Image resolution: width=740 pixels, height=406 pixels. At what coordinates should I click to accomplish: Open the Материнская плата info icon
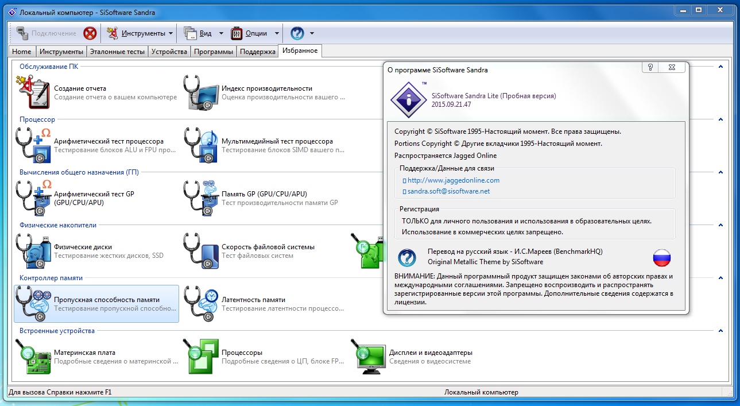(33, 357)
